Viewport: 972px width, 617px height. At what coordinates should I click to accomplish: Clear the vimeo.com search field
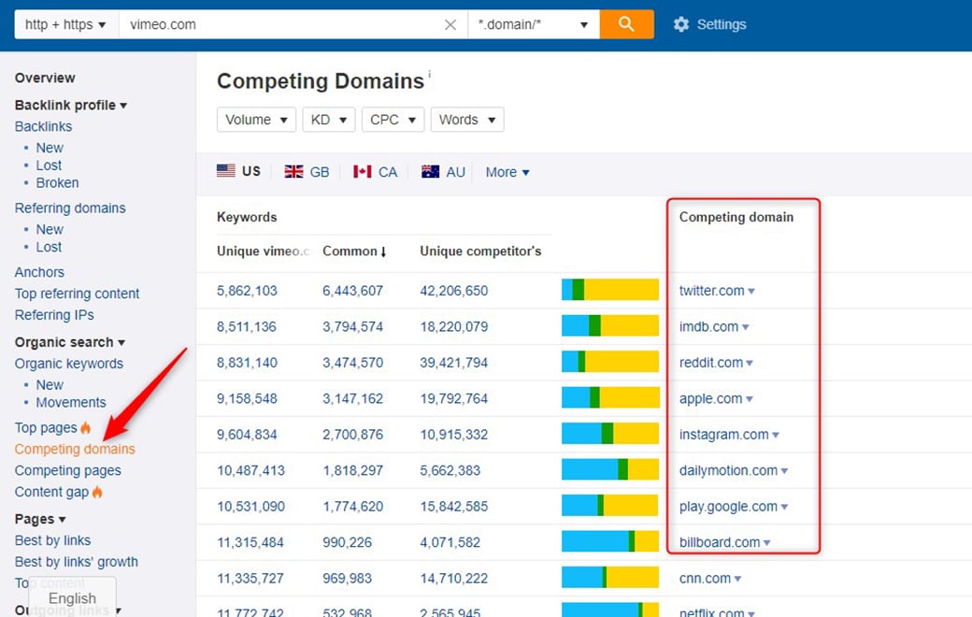(x=450, y=25)
